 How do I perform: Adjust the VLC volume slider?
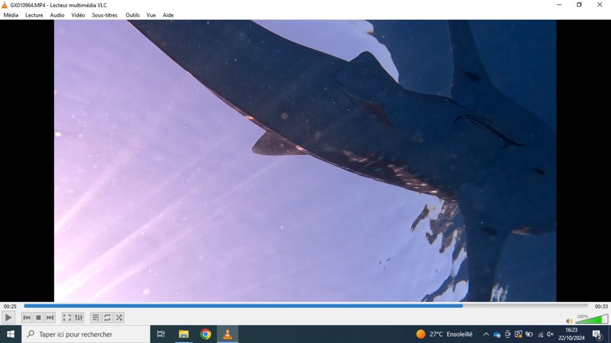591,320
